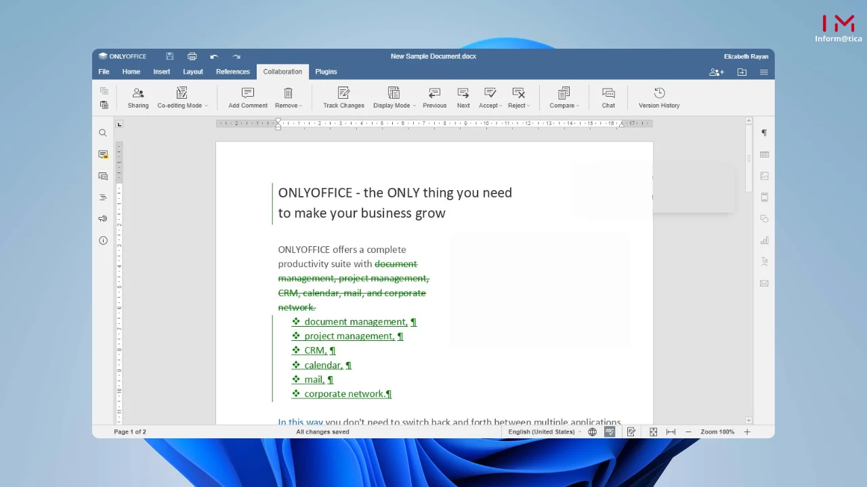867x487 pixels.
Task: Click the vertical scrollbar down arrow
Action: click(748, 421)
